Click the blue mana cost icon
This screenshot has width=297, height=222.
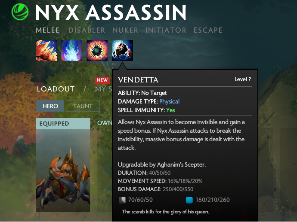(x=189, y=200)
